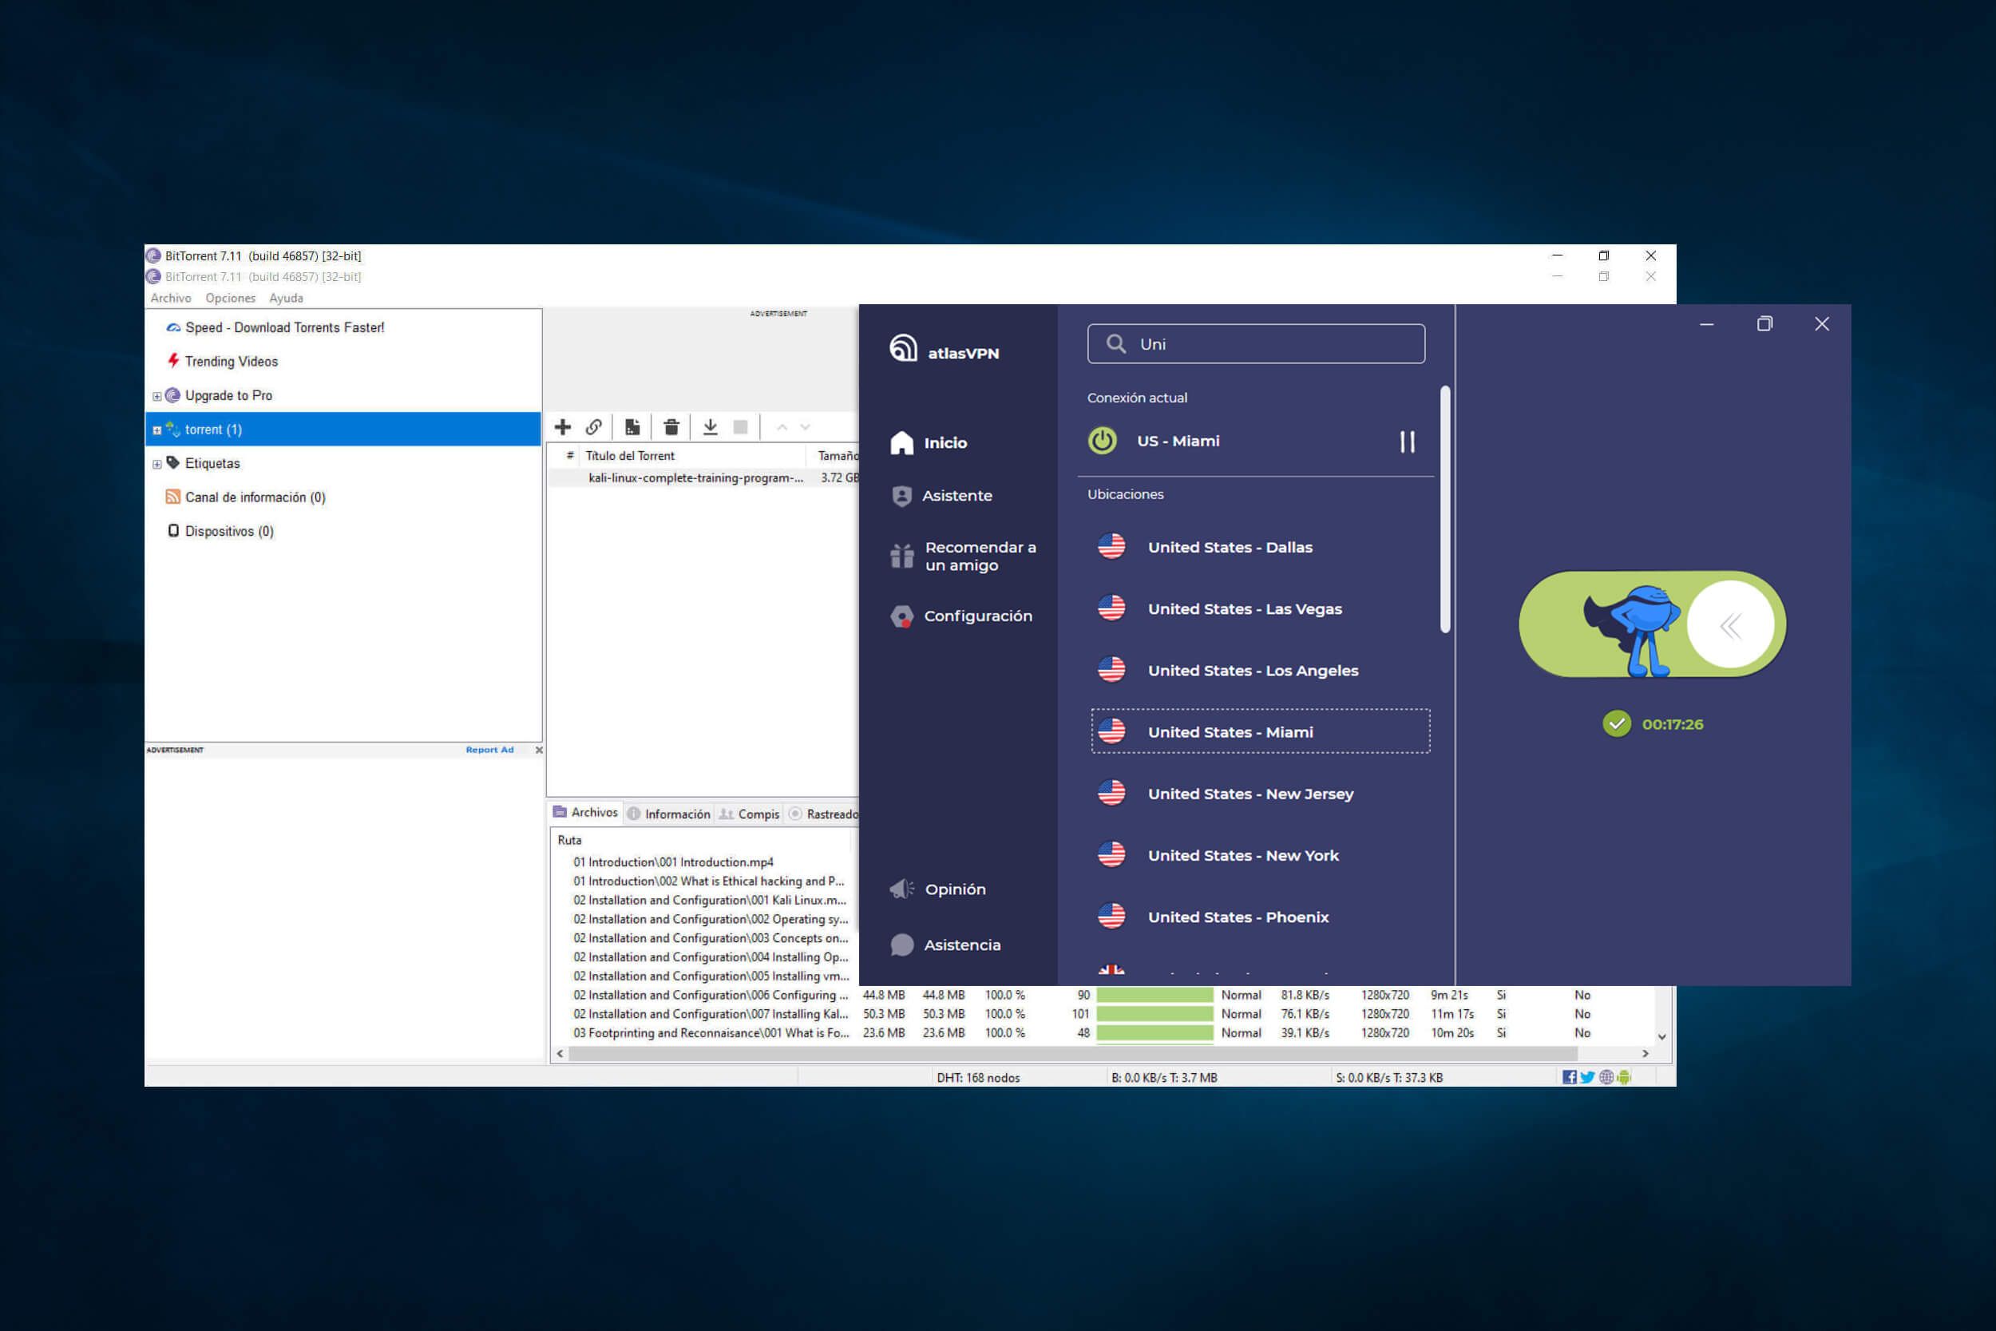The image size is (1996, 1331).
Task: Switch to the Compis tab
Action: tap(750, 814)
